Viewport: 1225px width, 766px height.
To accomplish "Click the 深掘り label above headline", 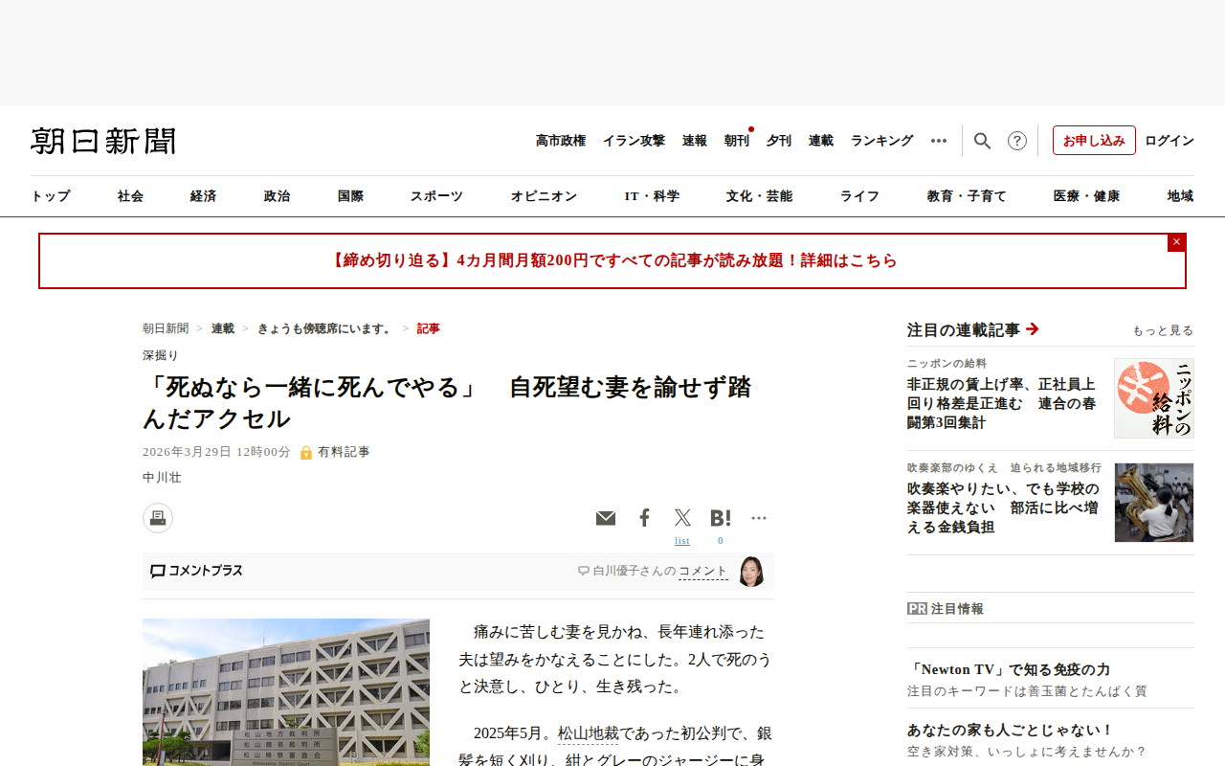I will 161,355.
